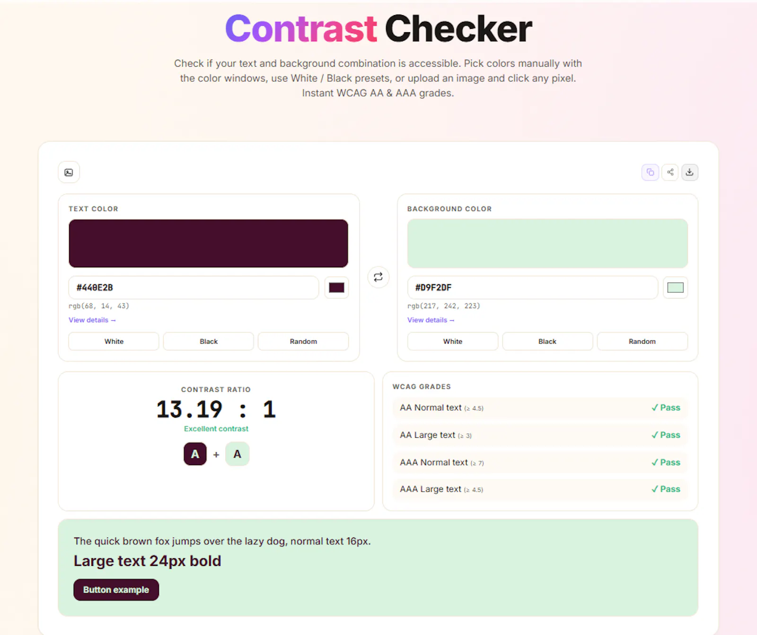
Task: Edit the #440E2B text hex field
Action: coord(194,288)
